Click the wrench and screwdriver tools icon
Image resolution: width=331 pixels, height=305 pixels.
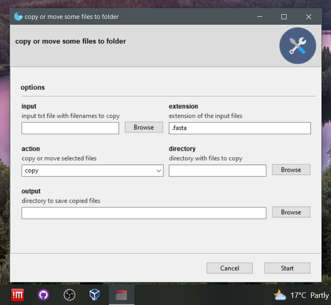(x=298, y=46)
